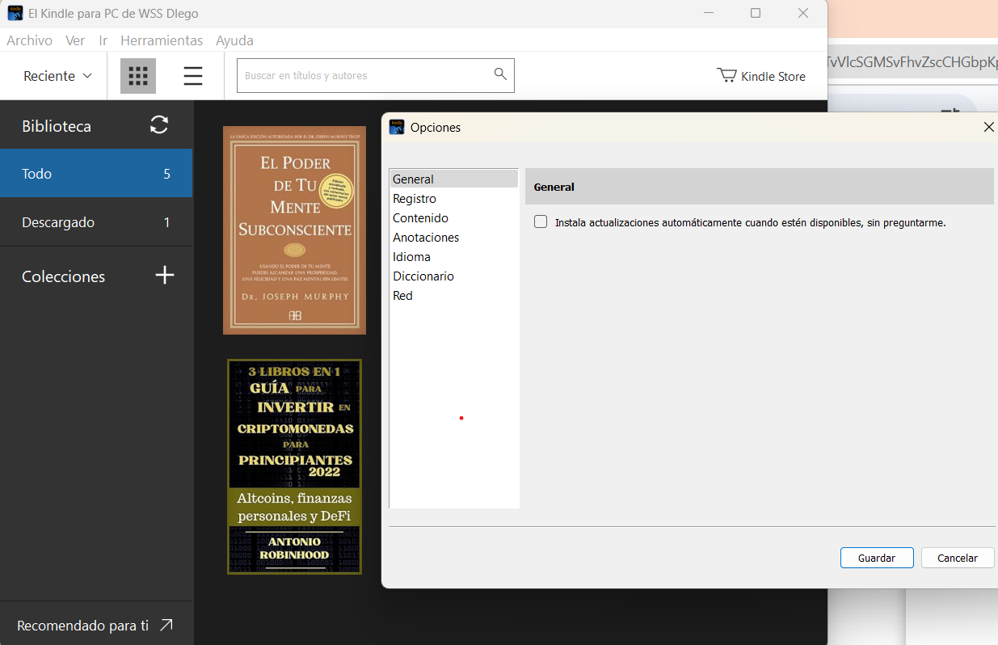Open the Archivo menu
Image resolution: width=998 pixels, height=645 pixels.
pyautogui.click(x=29, y=40)
